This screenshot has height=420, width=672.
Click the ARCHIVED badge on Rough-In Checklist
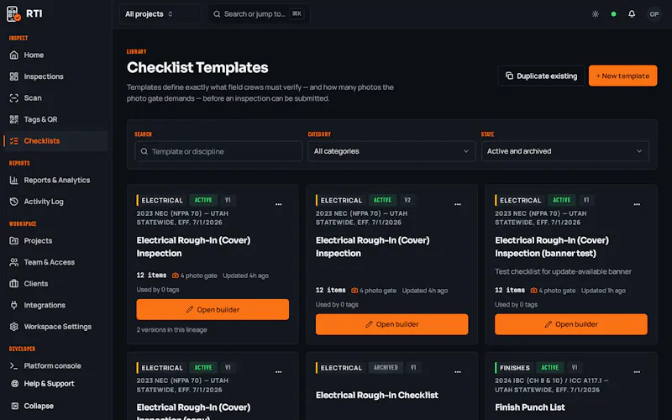(x=386, y=368)
